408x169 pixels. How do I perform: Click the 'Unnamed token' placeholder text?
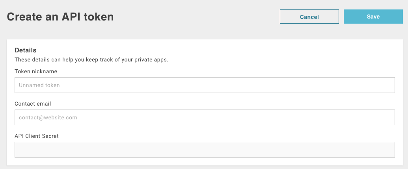coord(39,85)
